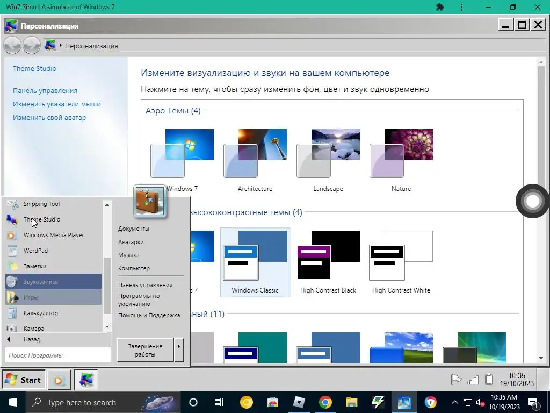Select the Nature Aero theme
This screenshot has width=550, height=413.
click(401, 161)
